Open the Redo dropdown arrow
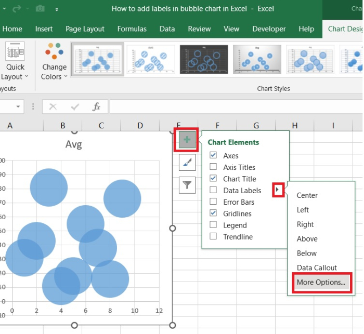364x334 pixels. pos(28,9)
